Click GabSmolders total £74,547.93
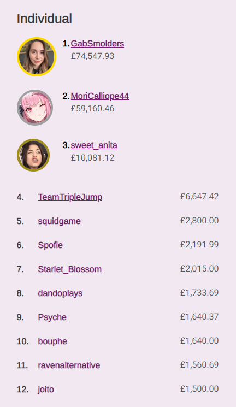This screenshot has height=407, width=236. pyautogui.click(x=92, y=56)
